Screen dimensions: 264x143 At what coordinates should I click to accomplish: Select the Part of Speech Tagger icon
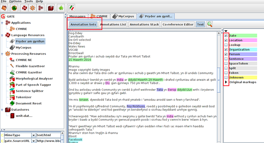(12, 85)
